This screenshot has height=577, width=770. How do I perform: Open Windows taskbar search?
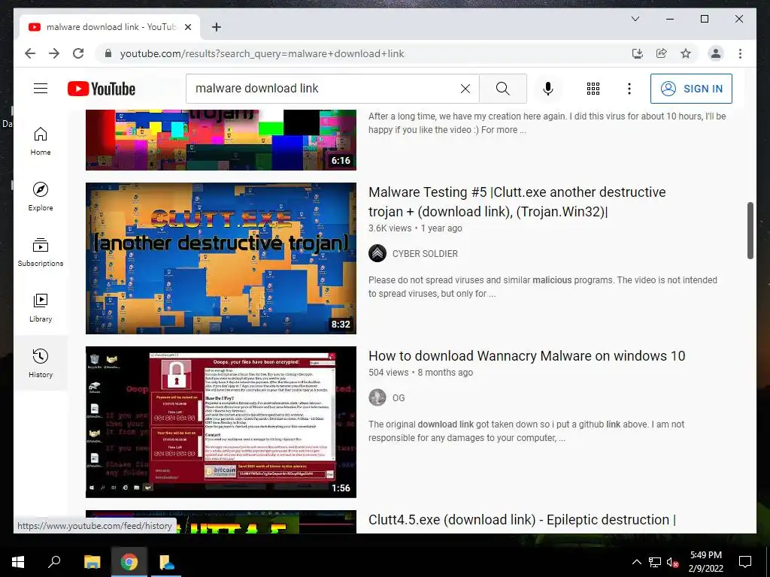(54, 562)
